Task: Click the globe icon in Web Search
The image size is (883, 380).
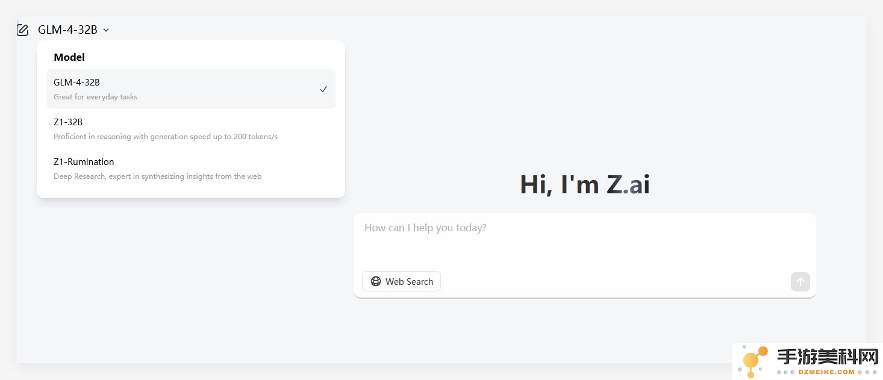Action: 376,281
